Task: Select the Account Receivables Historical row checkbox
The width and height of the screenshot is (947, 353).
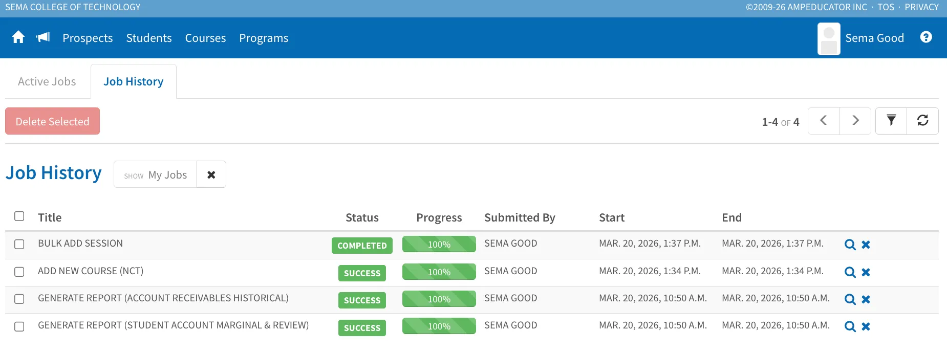Action: click(19, 299)
